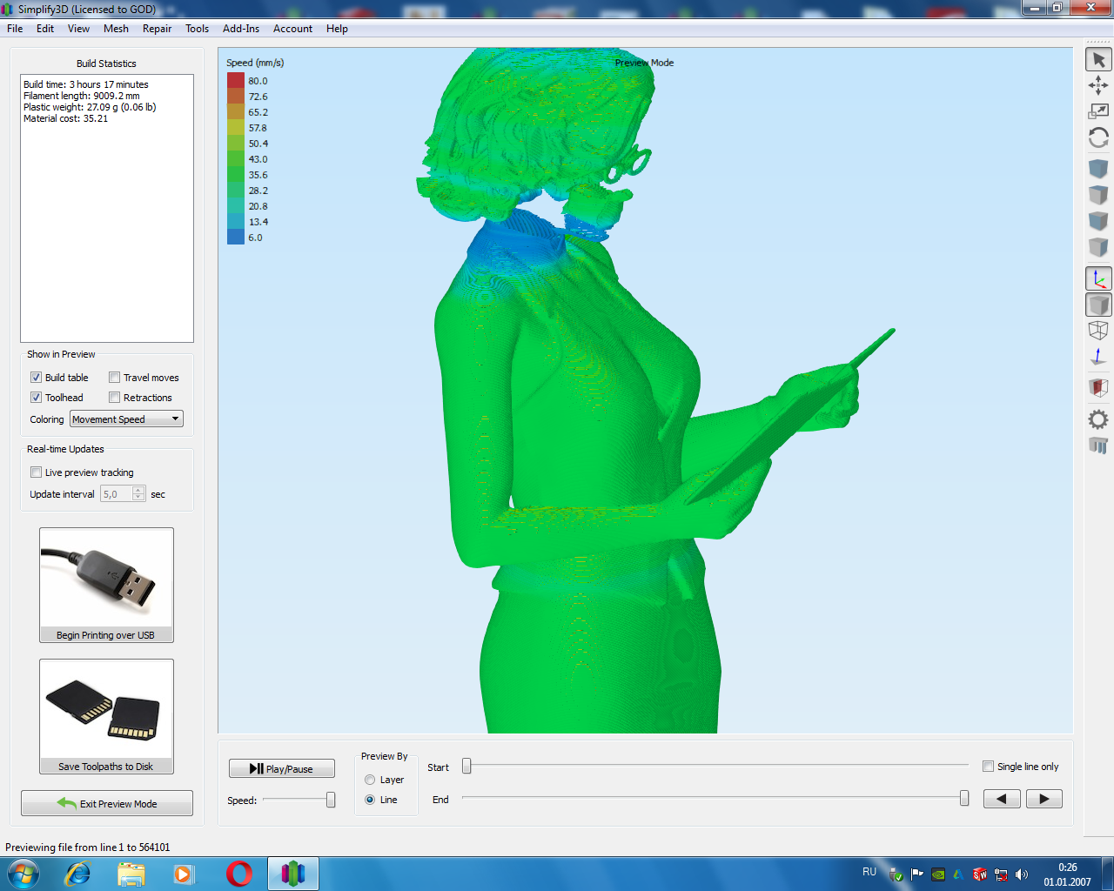
Task: Open Opera browser from the taskbar
Action: (239, 874)
